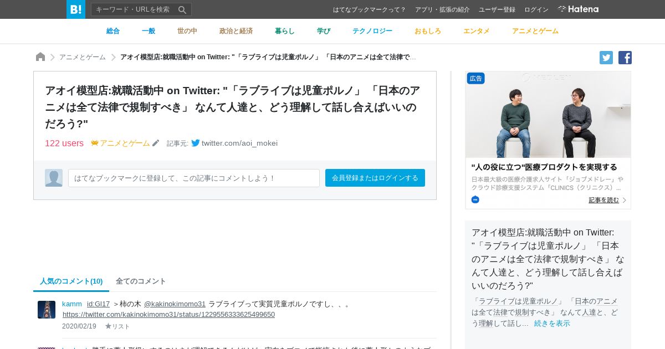665x349 pixels.
Task: Click the star icon beside リスト
Action: click(x=108, y=326)
